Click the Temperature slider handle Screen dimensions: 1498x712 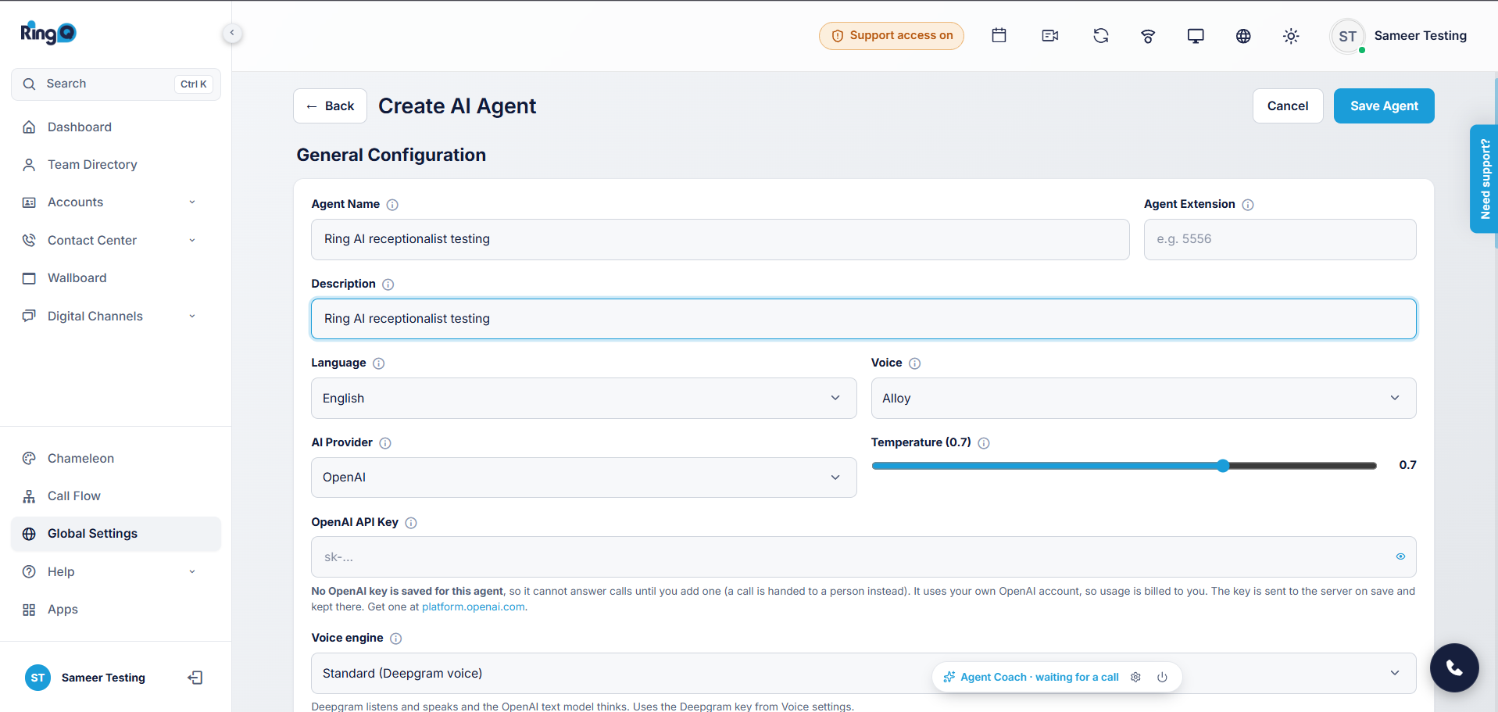(1223, 466)
